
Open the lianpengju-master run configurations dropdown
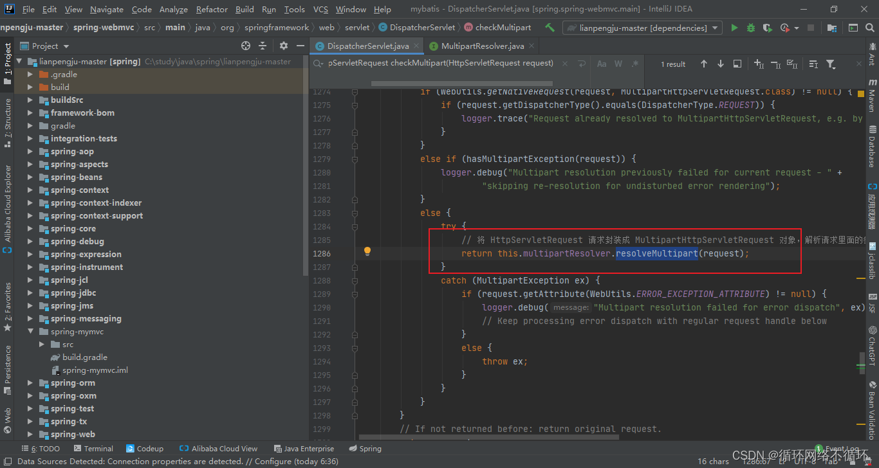click(x=714, y=28)
